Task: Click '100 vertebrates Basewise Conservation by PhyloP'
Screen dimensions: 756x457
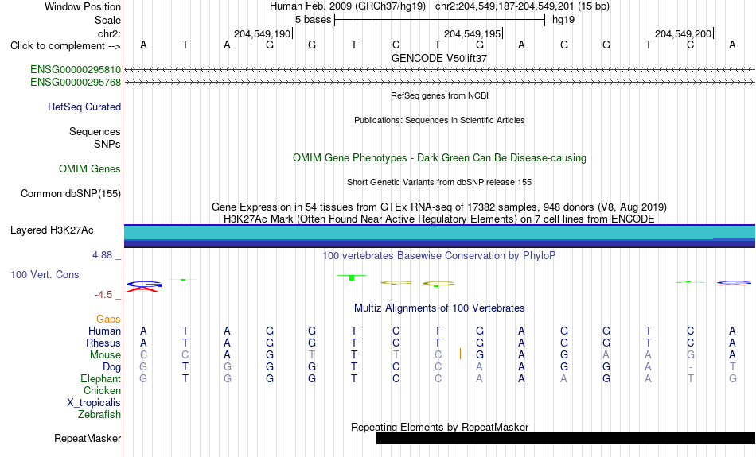Action: click(x=439, y=256)
